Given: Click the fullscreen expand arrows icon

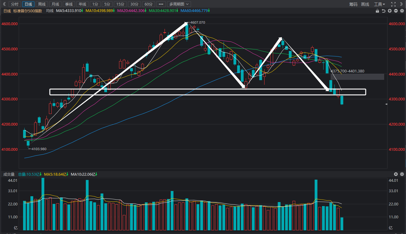Looking at the screenshot, I should [393, 4].
